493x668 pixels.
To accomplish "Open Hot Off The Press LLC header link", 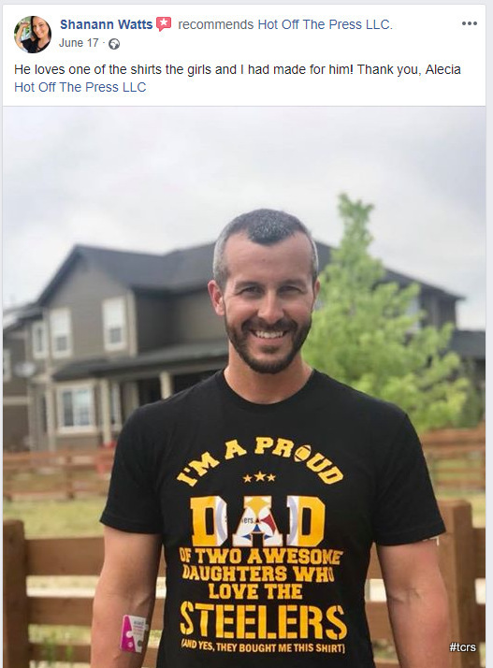I will 326,24.
